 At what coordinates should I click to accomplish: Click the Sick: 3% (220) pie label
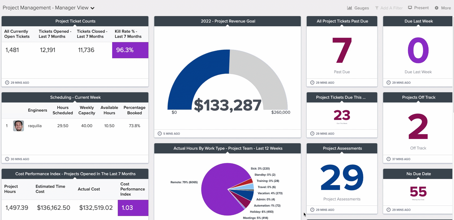pos(260,169)
